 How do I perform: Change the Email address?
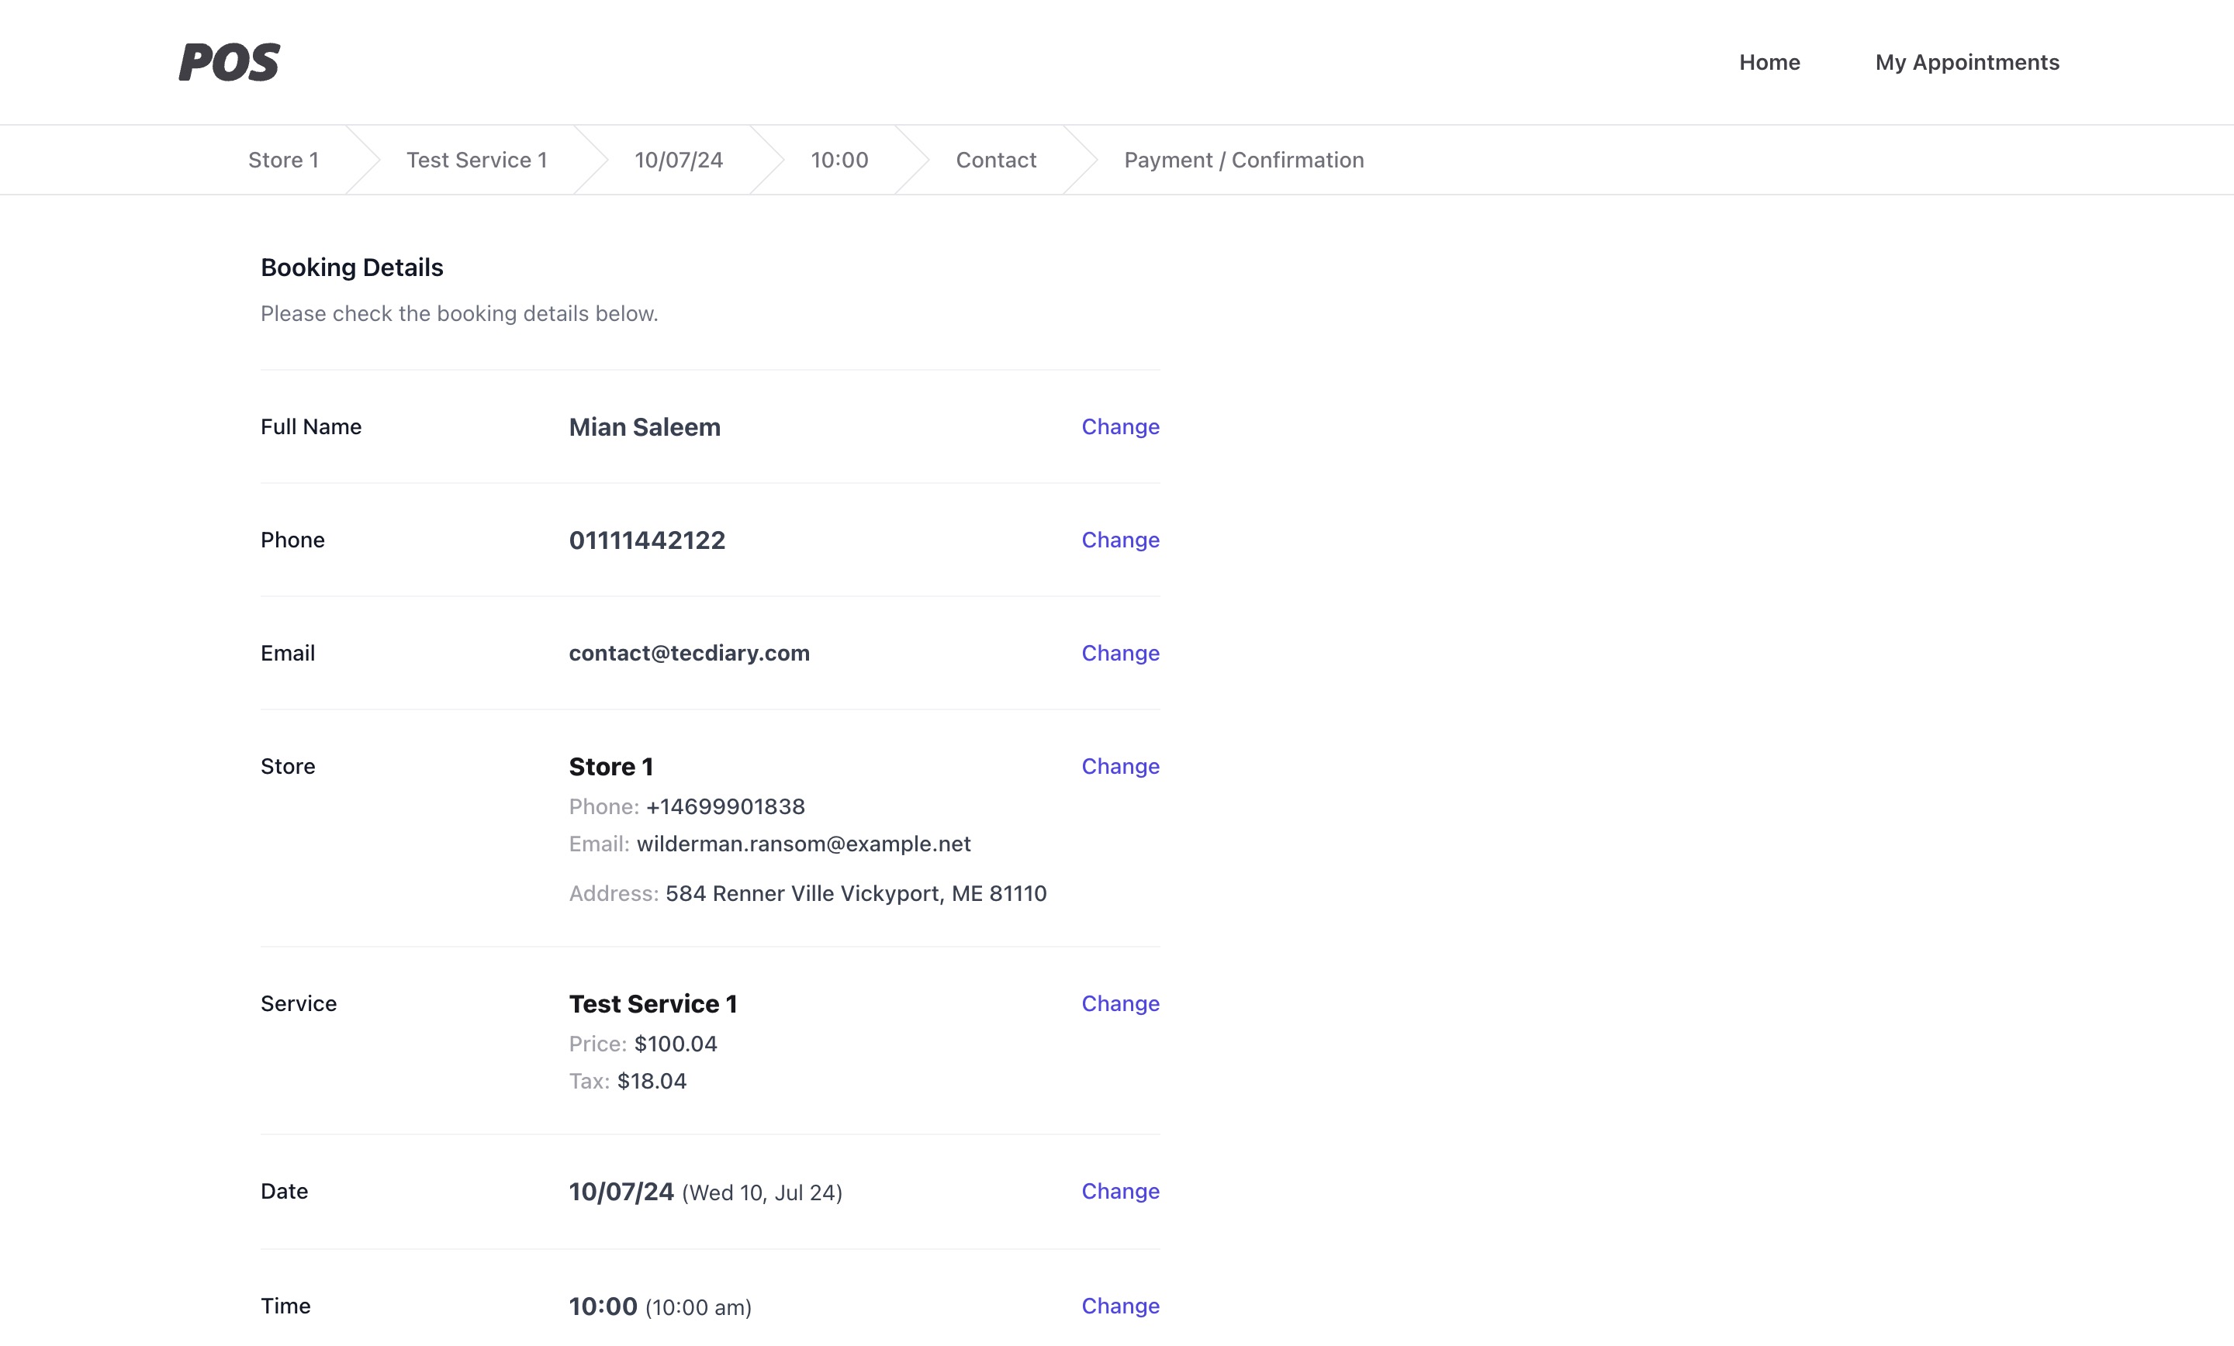1120,654
